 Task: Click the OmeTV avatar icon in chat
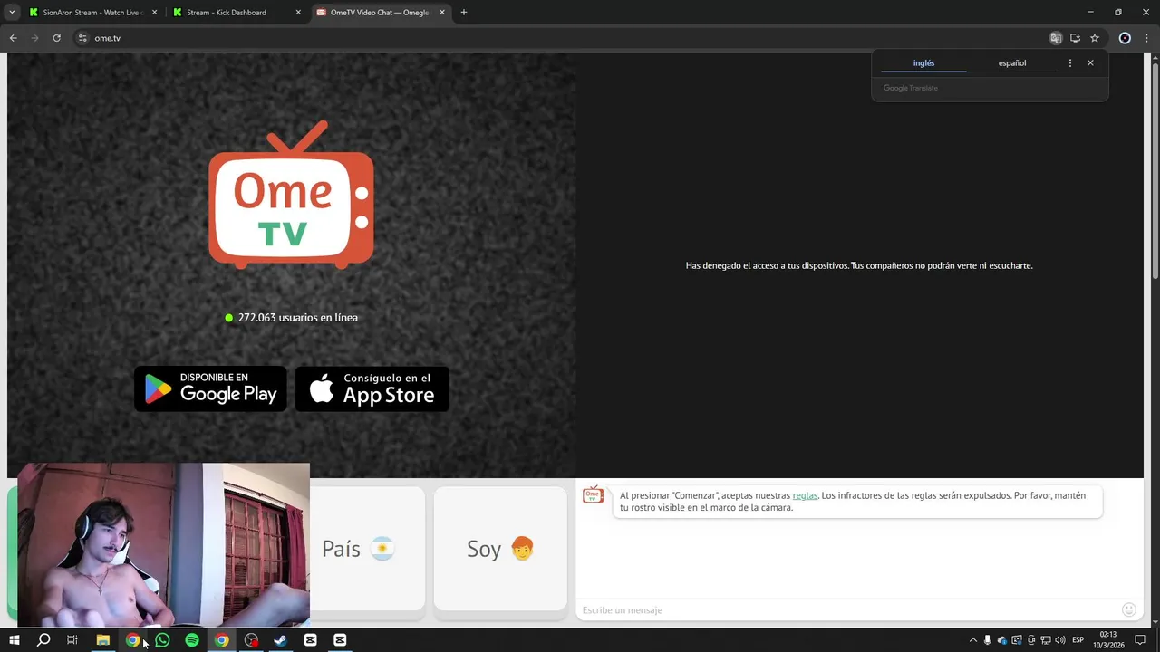(x=593, y=494)
